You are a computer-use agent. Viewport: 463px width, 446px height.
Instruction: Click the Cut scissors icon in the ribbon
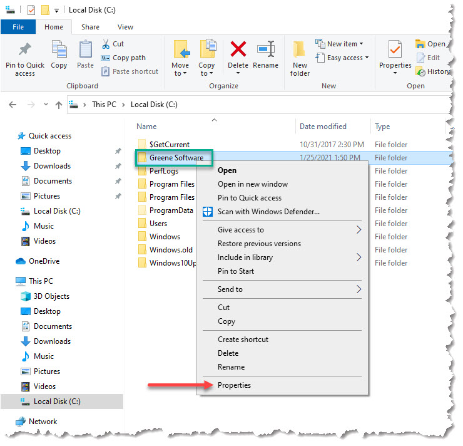tap(104, 44)
